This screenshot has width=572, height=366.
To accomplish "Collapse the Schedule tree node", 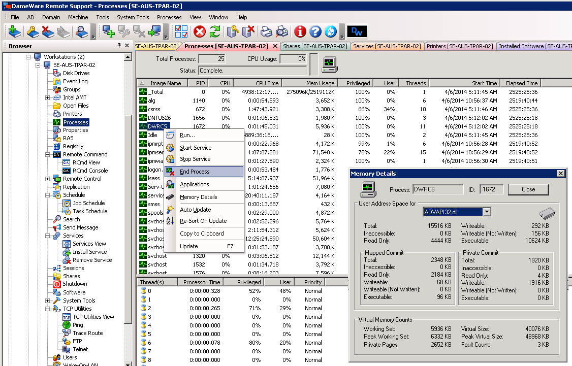I will click(47, 195).
